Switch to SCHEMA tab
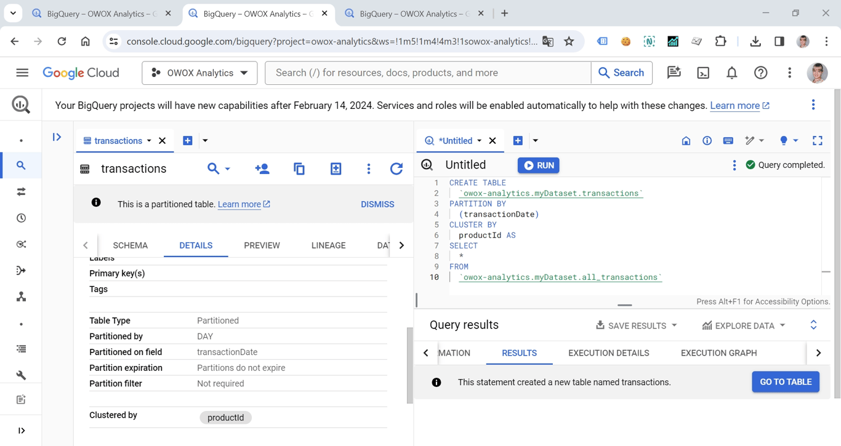The image size is (841, 446). [x=131, y=245]
